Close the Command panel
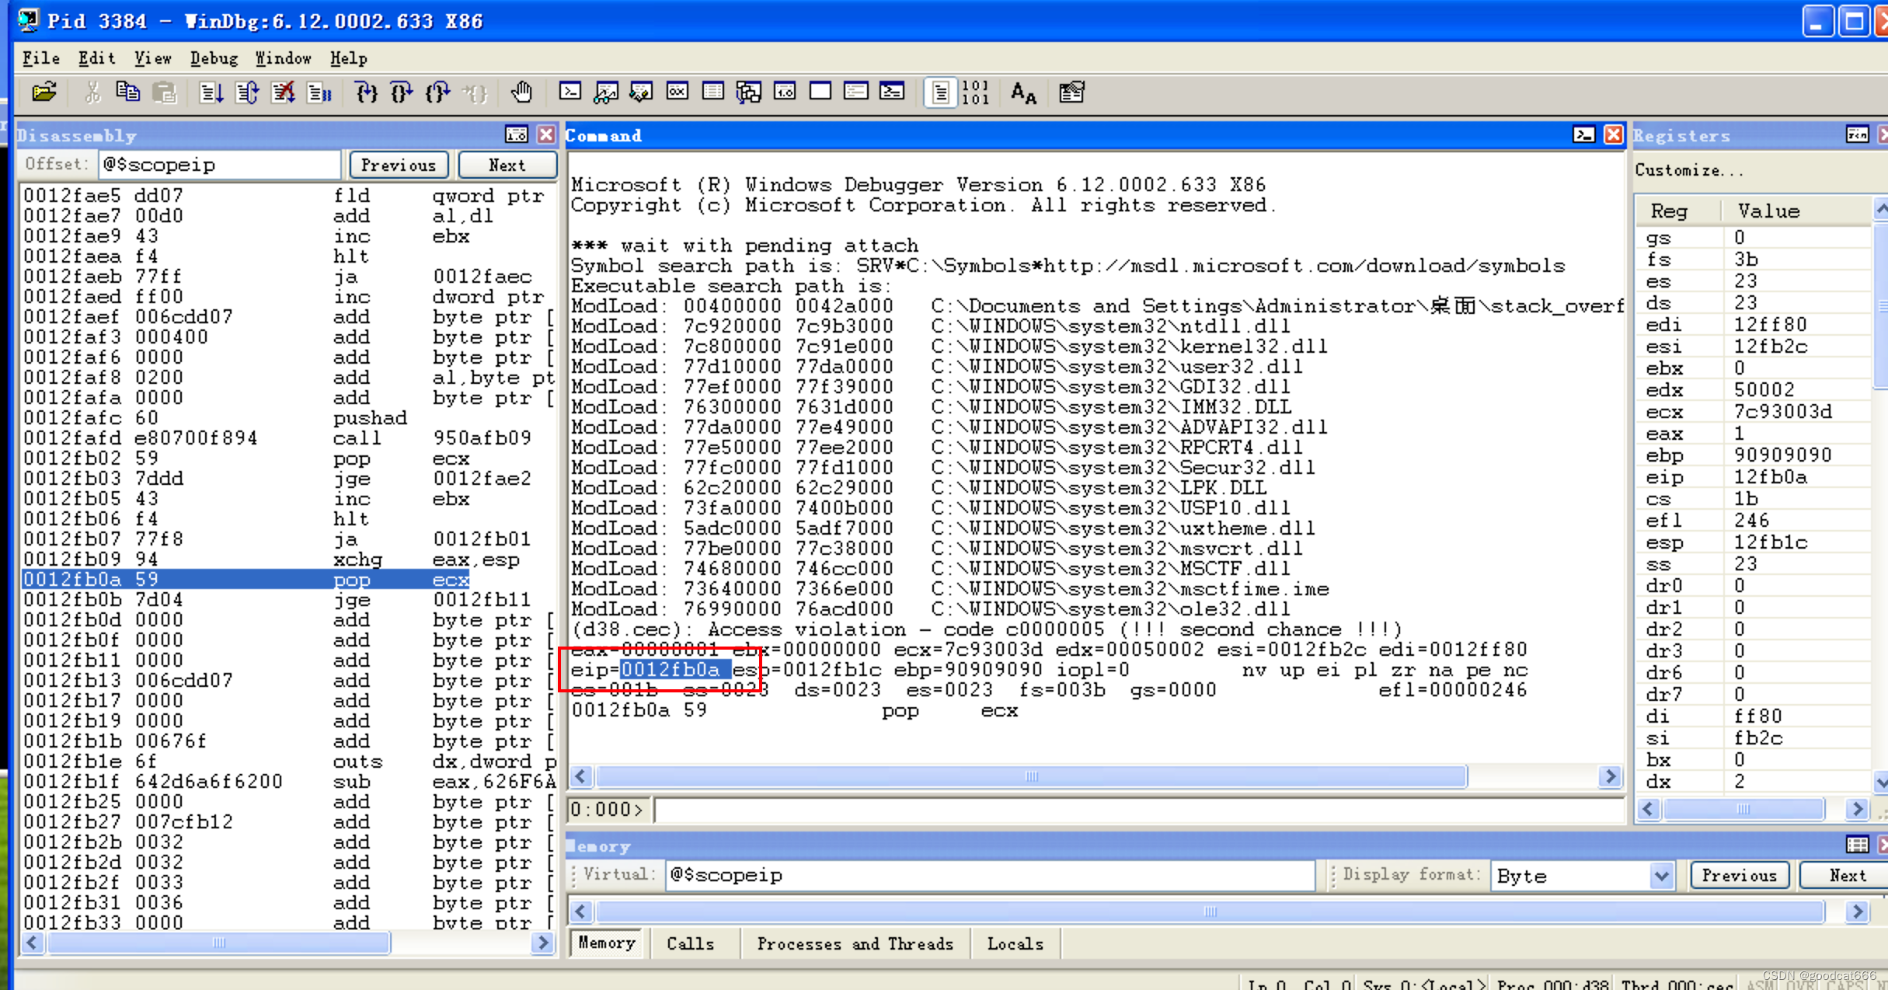The image size is (1888, 990). tap(1614, 135)
